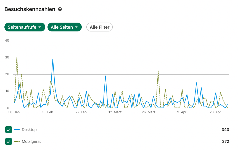Click the blue Desktop spike before 12. März
Viewport: 238px width, 150px height.
[105, 76]
